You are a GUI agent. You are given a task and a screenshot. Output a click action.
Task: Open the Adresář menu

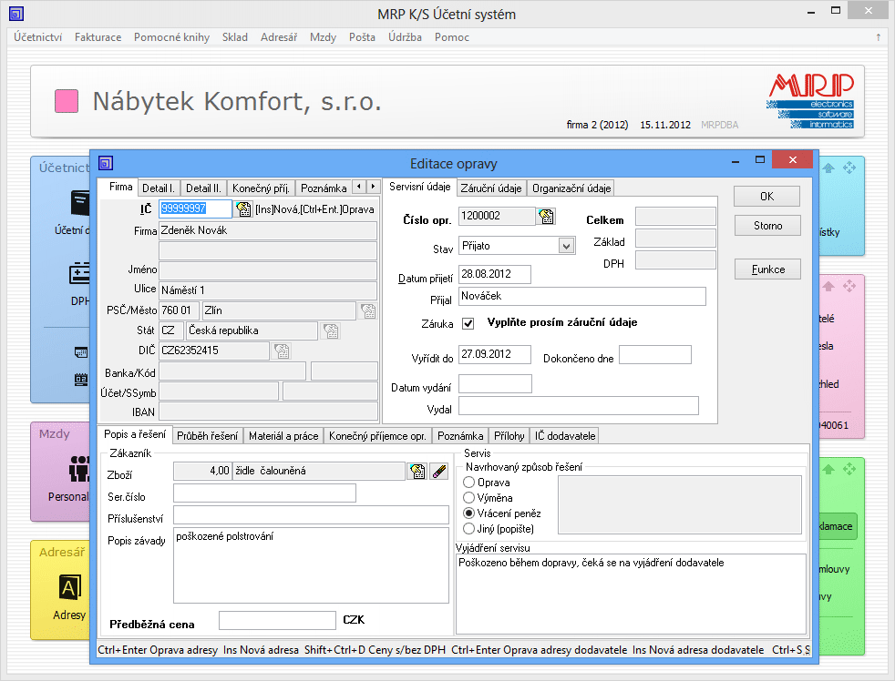pyautogui.click(x=279, y=37)
